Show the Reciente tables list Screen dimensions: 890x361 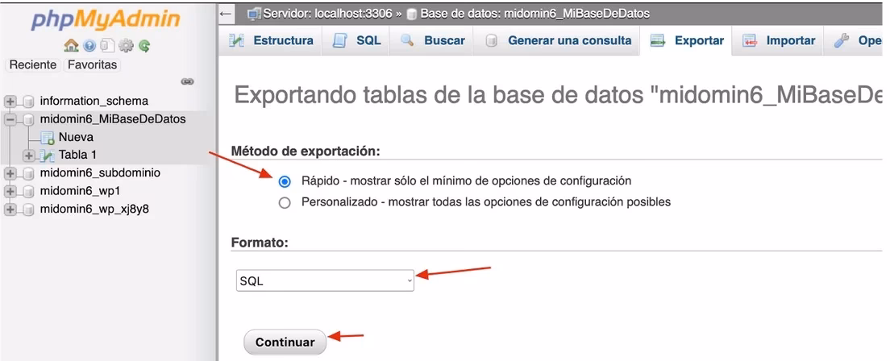tap(33, 64)
